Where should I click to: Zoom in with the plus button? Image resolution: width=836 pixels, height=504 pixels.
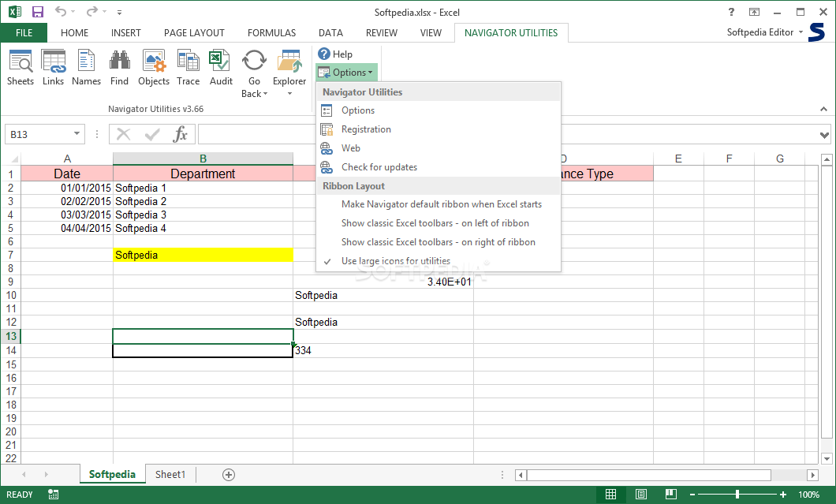tap(782, 495)
